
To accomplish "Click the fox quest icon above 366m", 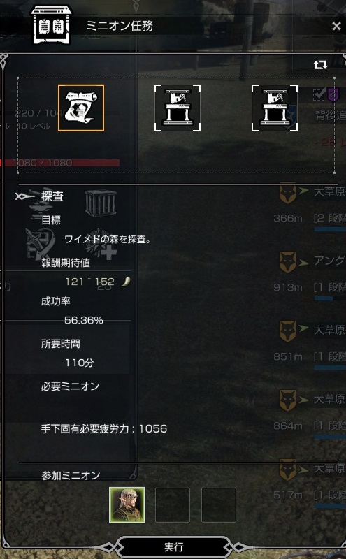I will tap(287, 194).
